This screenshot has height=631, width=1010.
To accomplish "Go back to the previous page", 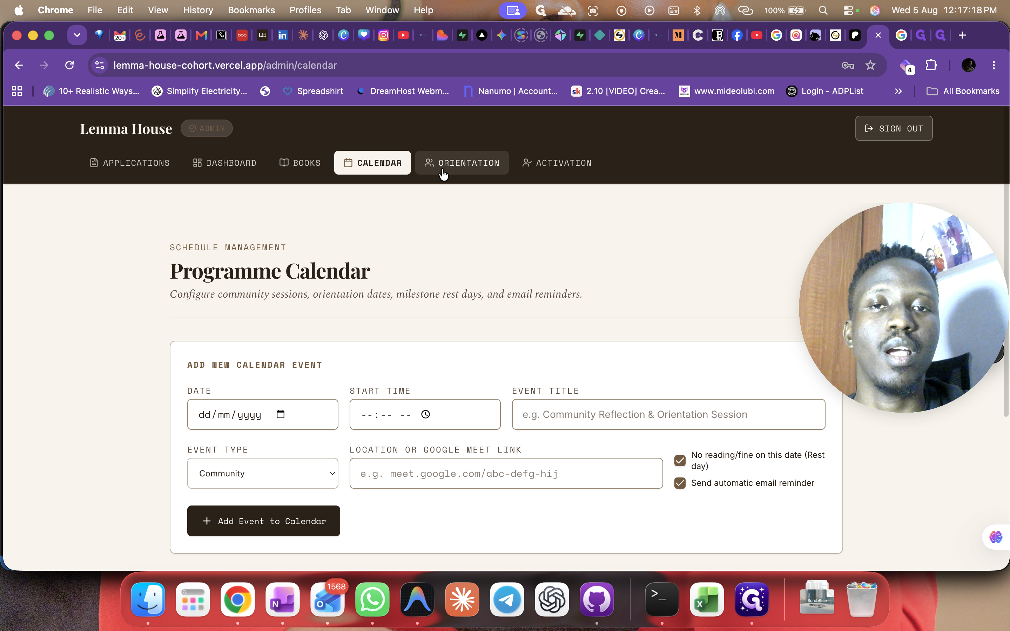I will (x=19, y=65).
